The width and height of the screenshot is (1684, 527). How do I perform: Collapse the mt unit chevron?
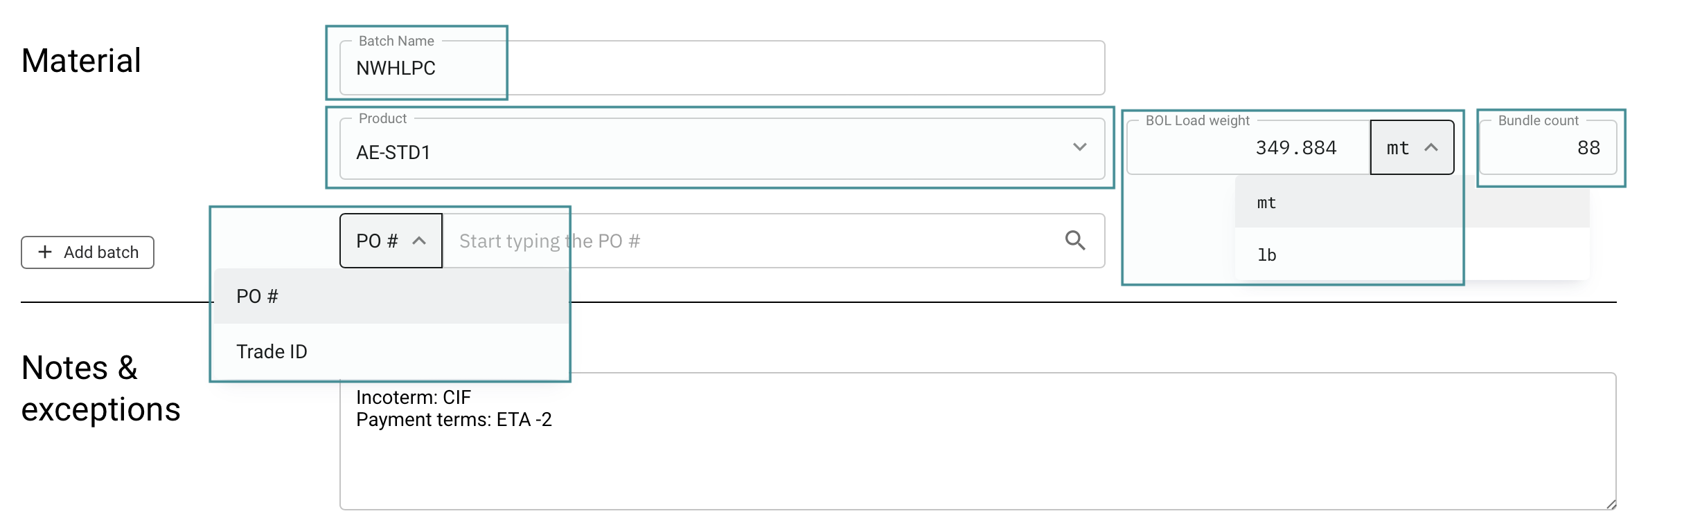click(x=1431, y=148)
